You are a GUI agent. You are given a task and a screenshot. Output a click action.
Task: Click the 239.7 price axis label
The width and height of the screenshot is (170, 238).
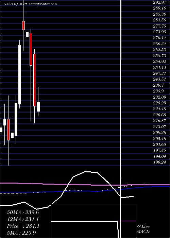click(158, 85)
